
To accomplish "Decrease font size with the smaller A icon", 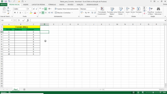I will point(37,9).
